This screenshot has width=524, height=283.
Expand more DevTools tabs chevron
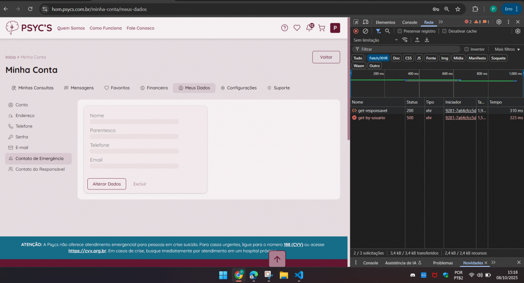[441, 22]
